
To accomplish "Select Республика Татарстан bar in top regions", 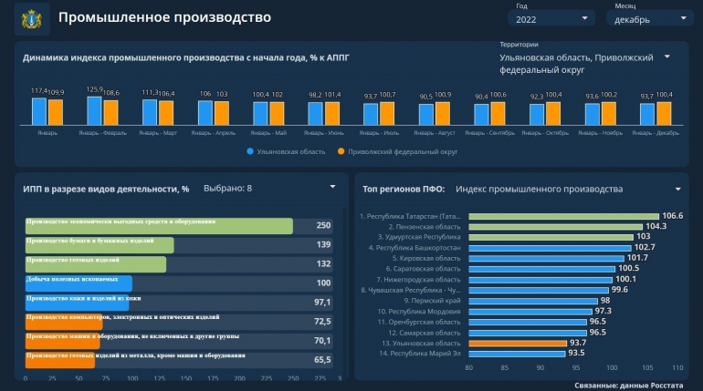I will pos(562,216).
